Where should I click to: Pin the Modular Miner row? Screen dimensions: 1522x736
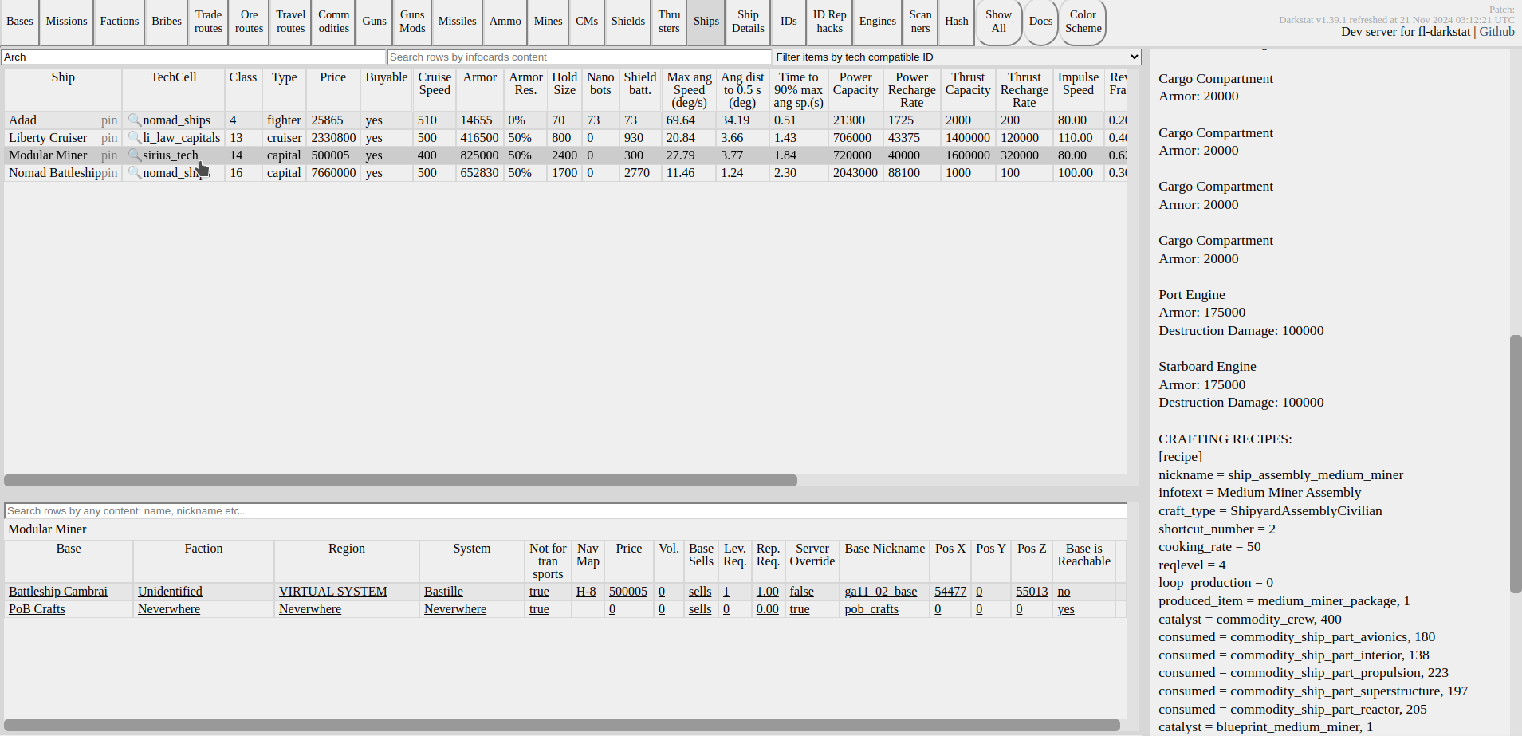pyautogui.click(x=109, y=155)
